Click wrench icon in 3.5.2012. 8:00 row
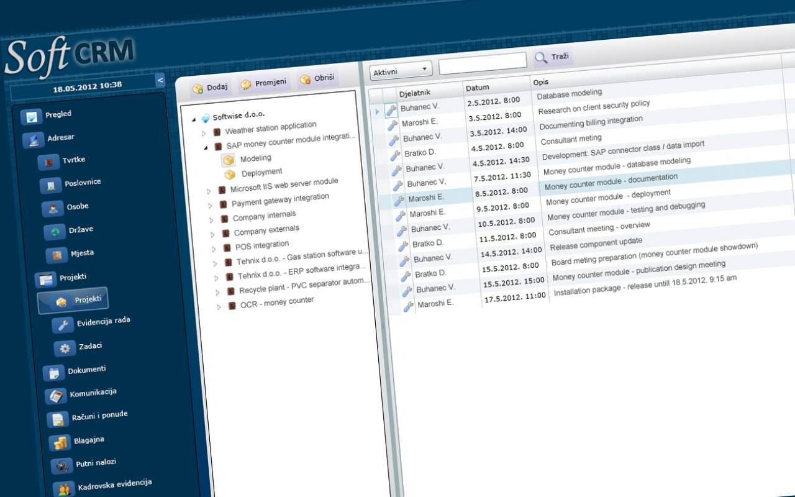The height and width of the screenshot is (497, 795). [x=393, y=126]
